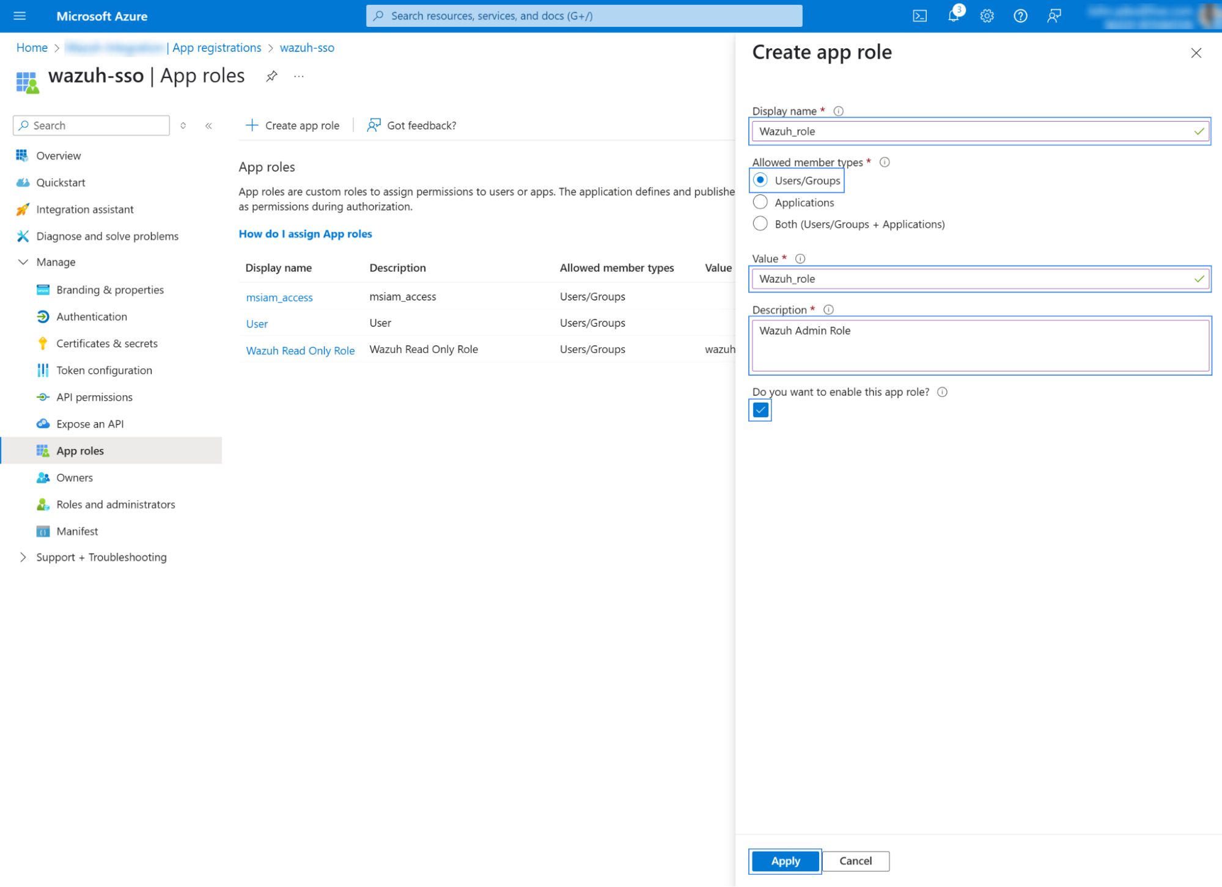Click Display name info icon
Viewport: 1222px width, 887px height.
pyautogui.click(x=839, y=111)
